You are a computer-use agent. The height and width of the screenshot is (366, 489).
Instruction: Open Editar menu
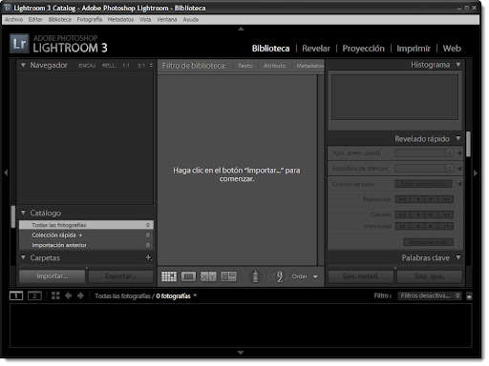coord(35,20)
